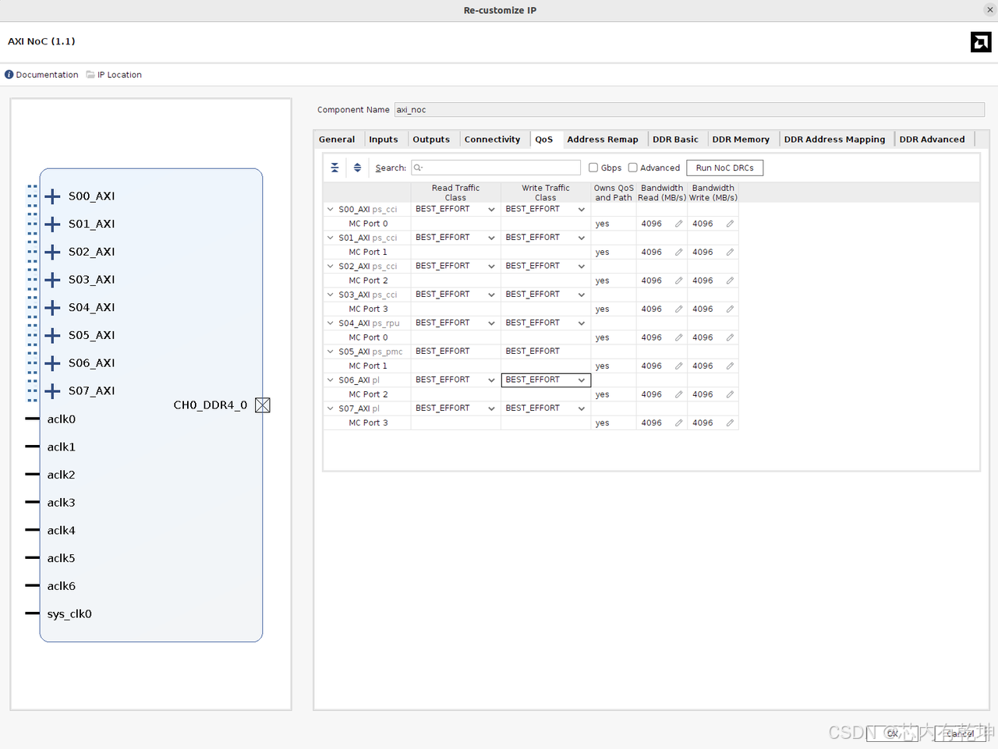Open Write Traffic Class dropdown for S00_AXI
This screenshot has height=749, width=998.
(x=582, y=210)
